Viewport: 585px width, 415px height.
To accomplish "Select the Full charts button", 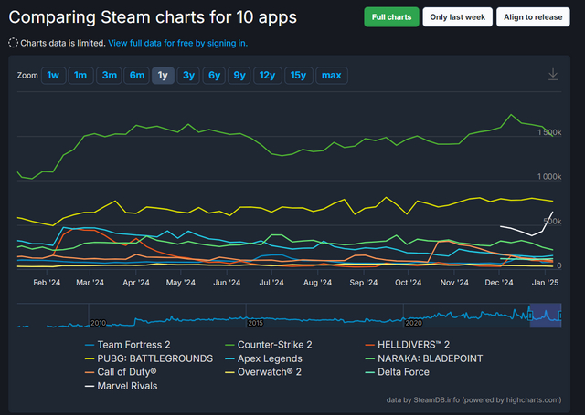I will pos(391,17).
